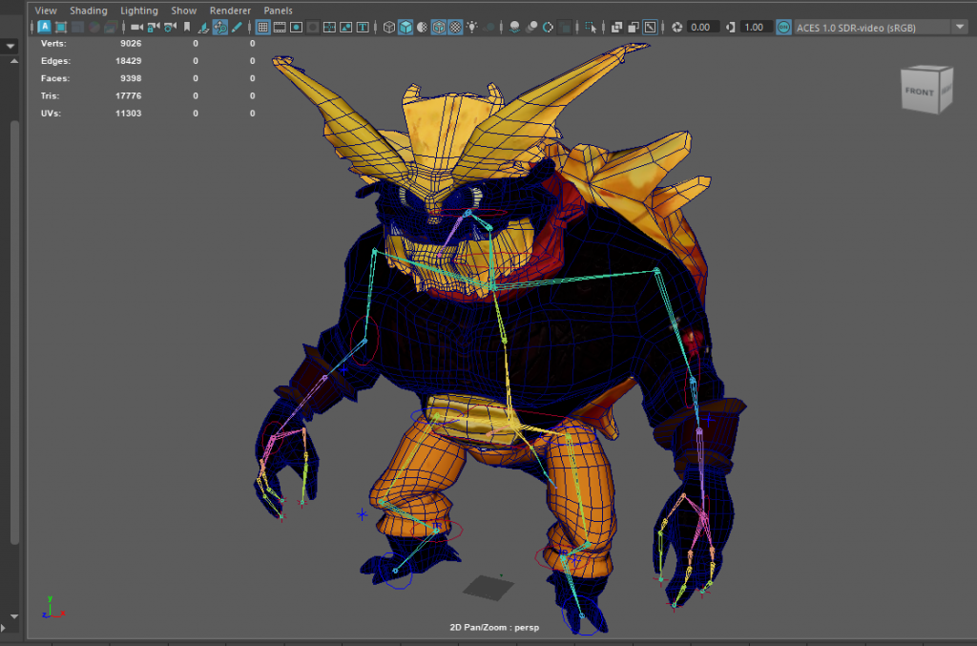Click the Exposure aperture icon
This screenshot has width=977, height=646.
[676, 27]
